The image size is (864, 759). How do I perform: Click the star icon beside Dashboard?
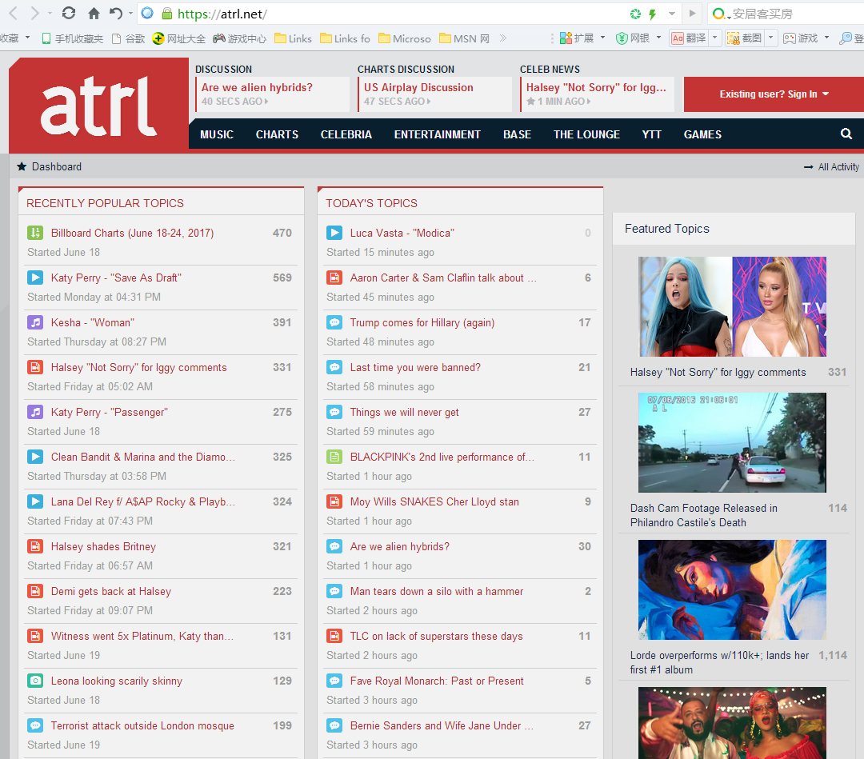[x=22, y=166]
